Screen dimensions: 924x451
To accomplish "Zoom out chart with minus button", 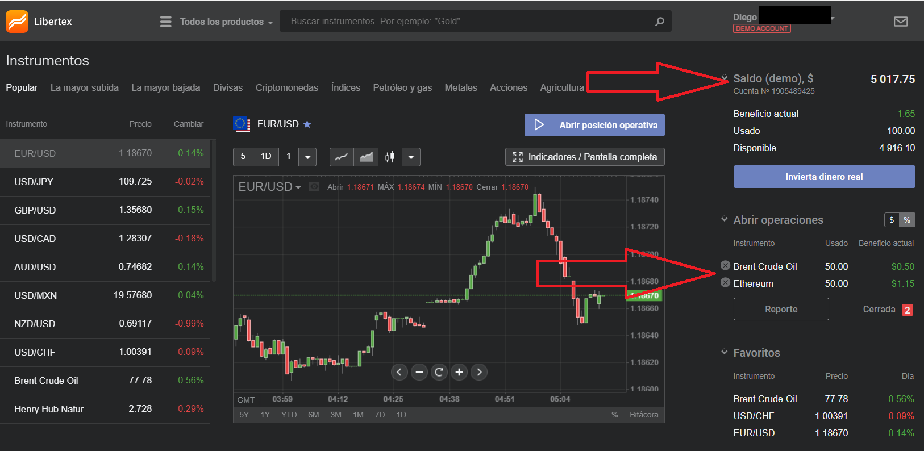I will tap(419, 372).
